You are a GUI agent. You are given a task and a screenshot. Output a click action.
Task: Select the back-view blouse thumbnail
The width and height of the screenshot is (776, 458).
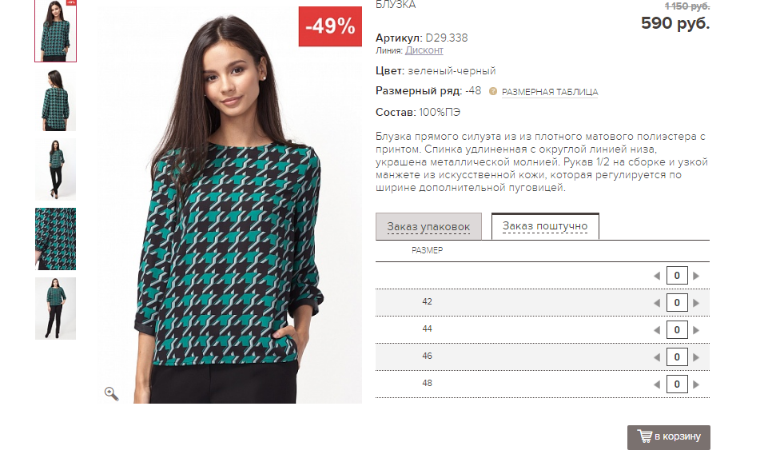pos(55,100)
